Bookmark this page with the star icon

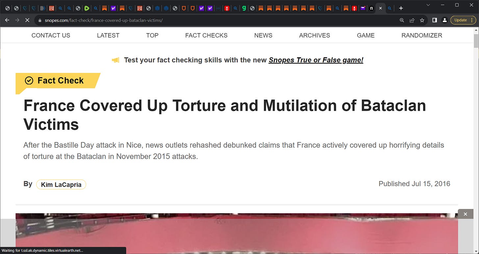pyautogui.click(x=422, y=20)
